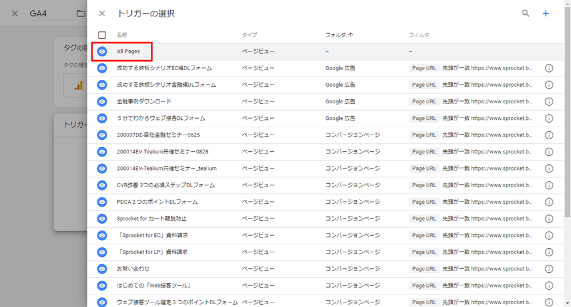Click Page URL chip in お問い合わせ row
The width and height of the screenshot is (571, 307).
[424, 269]
